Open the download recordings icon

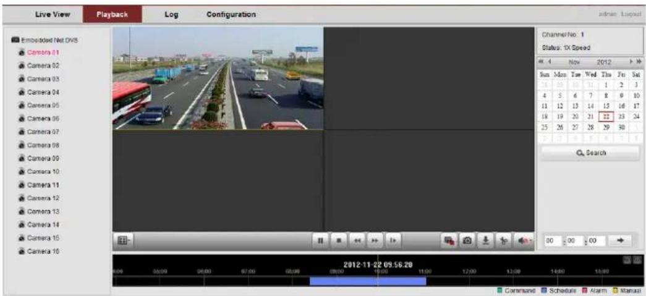coord(486,240)
